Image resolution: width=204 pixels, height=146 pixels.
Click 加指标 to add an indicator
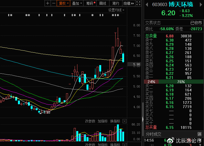(103, 121)
